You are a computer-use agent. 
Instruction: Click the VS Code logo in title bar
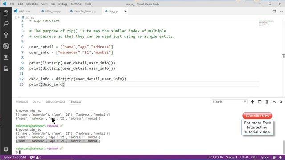4,4
